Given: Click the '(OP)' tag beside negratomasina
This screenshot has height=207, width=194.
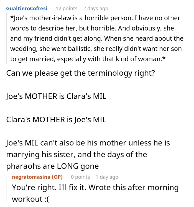Looking at the screenshot, I should tap(57, 177).
